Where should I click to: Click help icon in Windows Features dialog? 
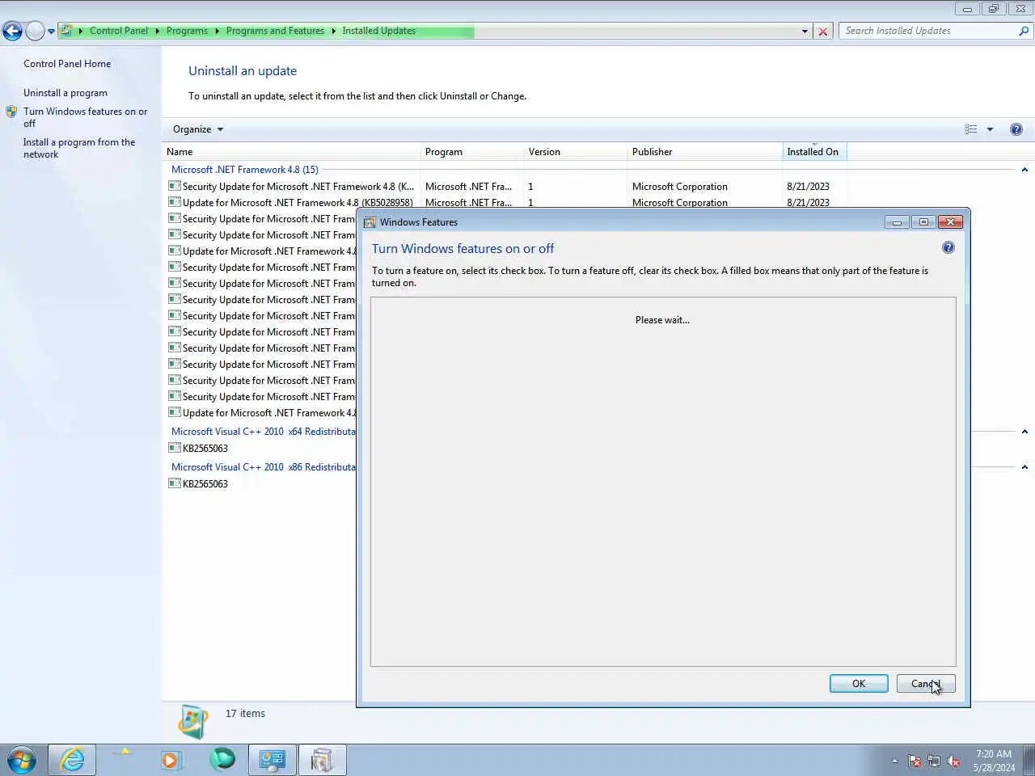click(x=948, y=248)
